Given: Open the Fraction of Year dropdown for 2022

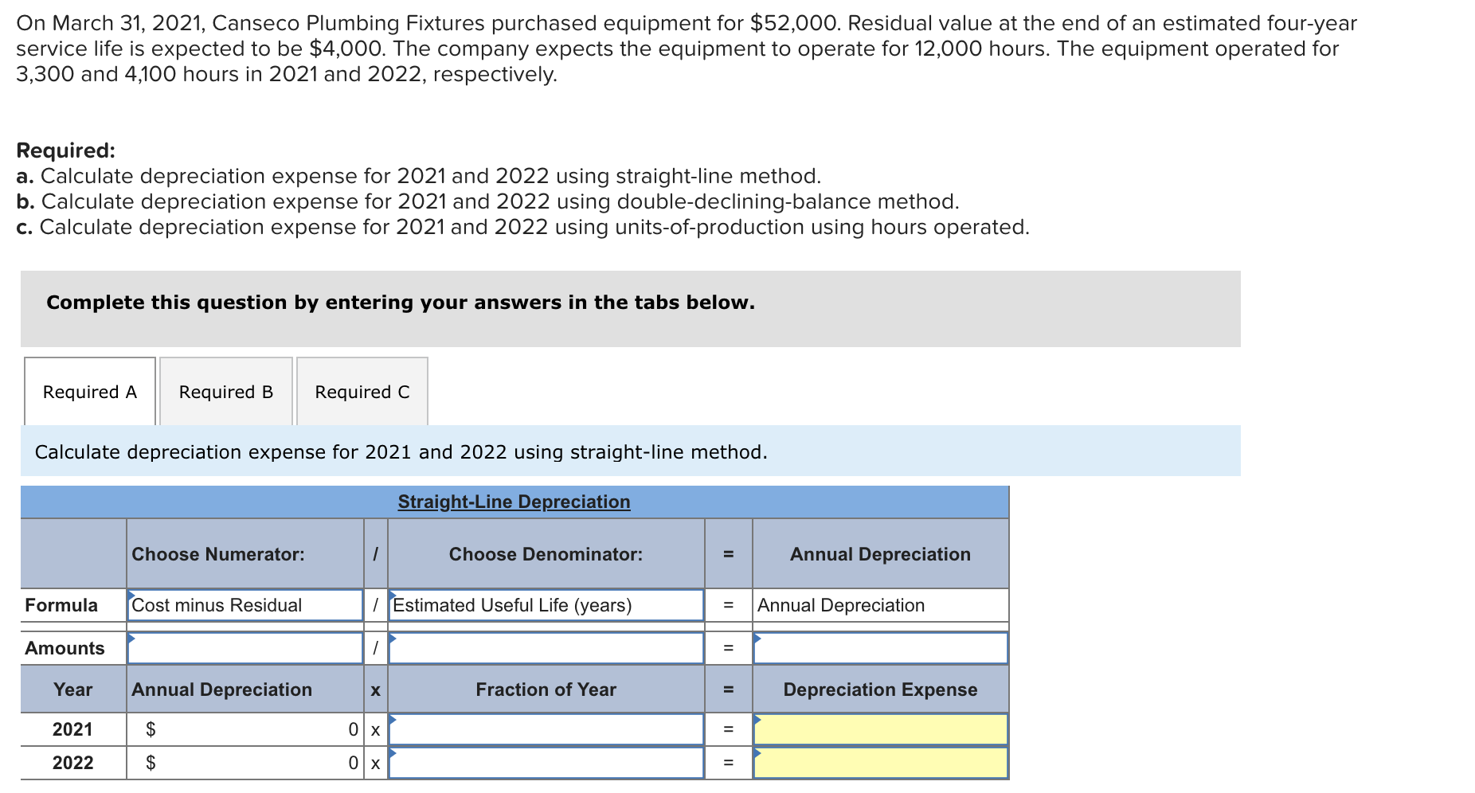Looking at the screenshot, I should (x=546, y=763).
